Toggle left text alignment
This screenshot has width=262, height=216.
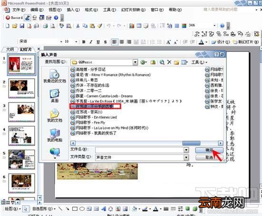[x=115, y=42]
